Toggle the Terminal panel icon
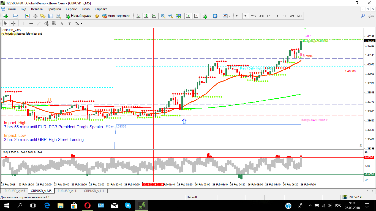This screenshot has width=376, height=211. (51, 16)
